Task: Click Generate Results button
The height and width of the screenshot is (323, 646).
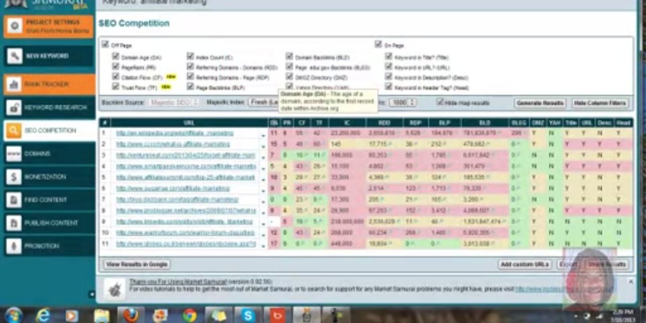Action: 540,103
